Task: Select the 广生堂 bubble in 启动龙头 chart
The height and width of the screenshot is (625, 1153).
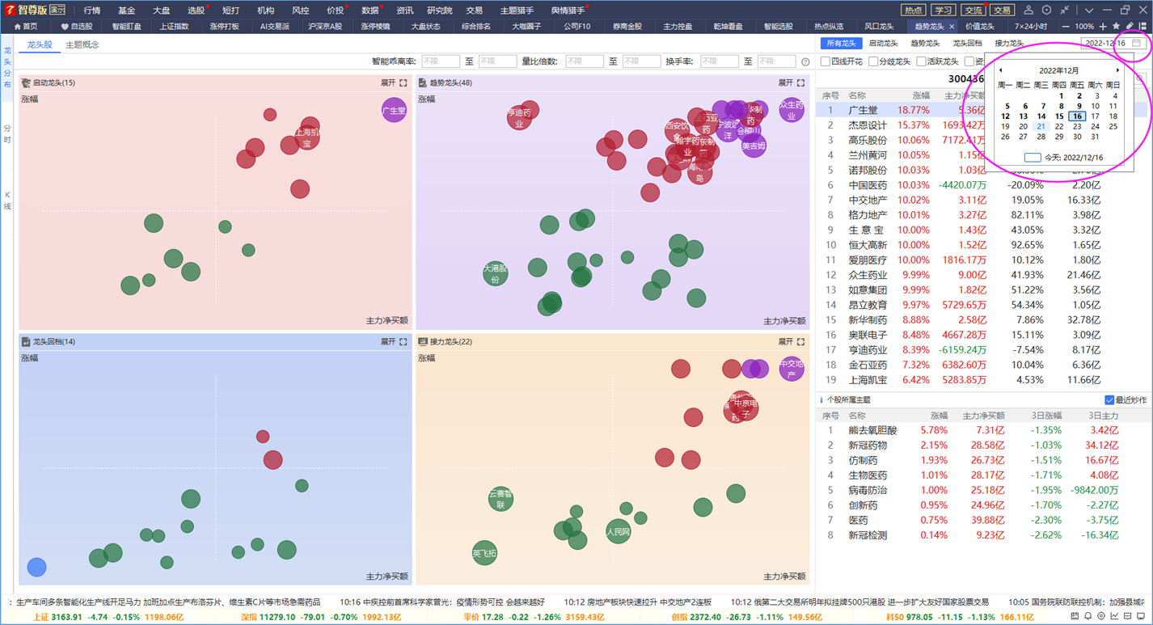Action: [394, 110]
